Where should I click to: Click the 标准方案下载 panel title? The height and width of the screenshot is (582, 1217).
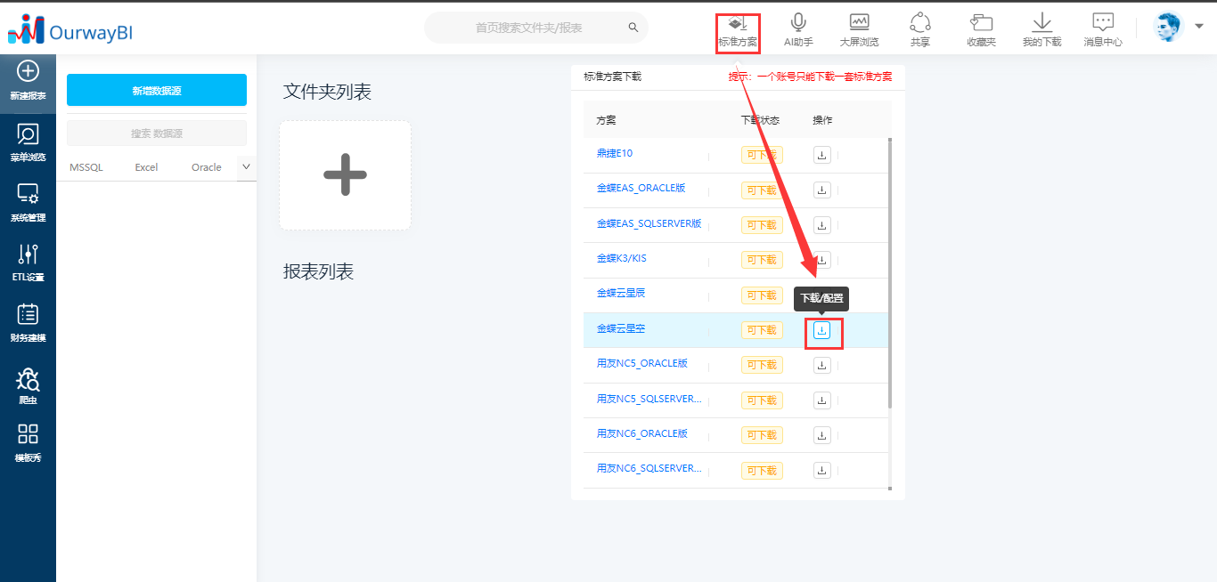612,77
